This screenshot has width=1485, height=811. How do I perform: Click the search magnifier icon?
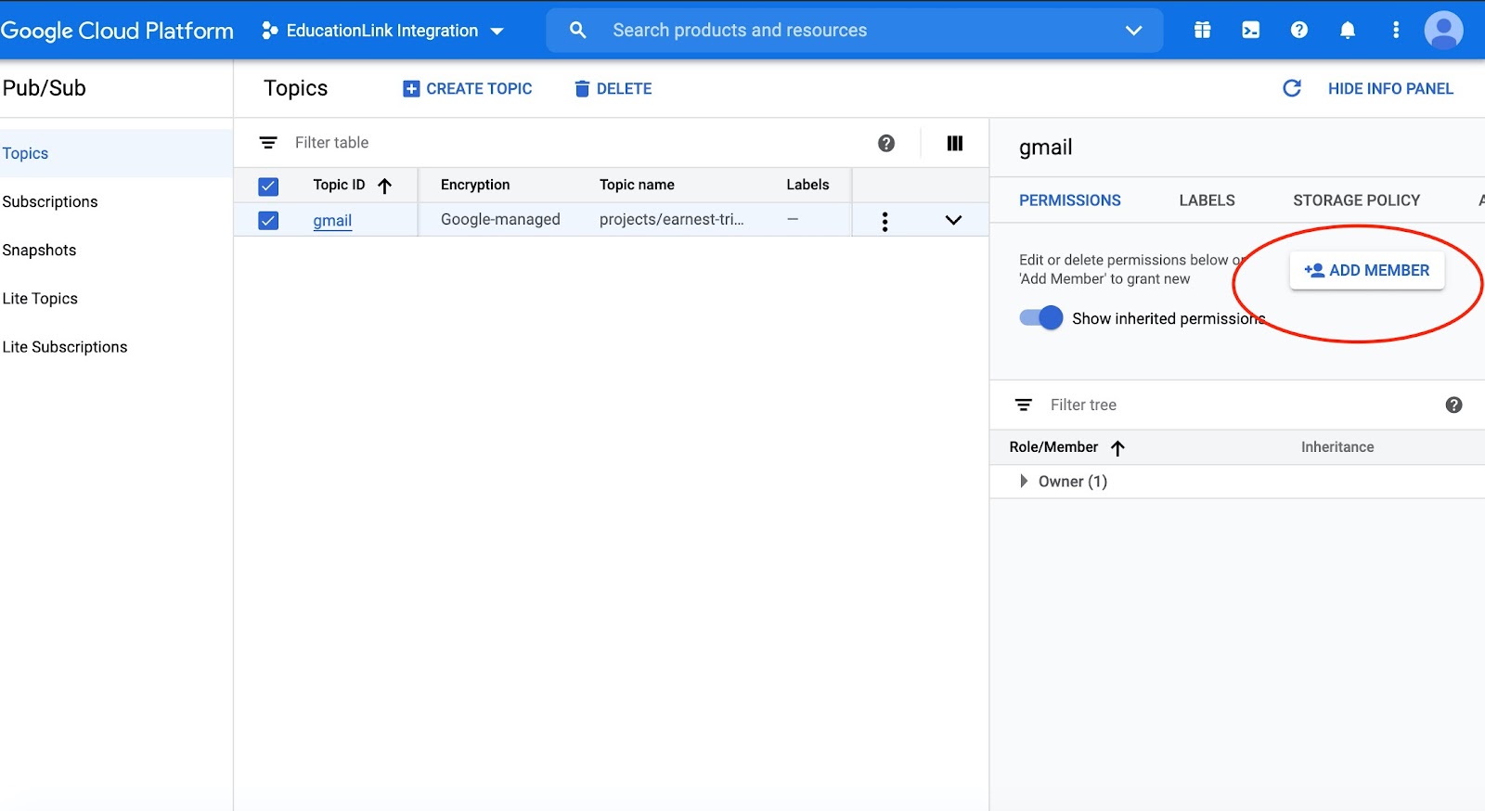(x=577, y=30)
